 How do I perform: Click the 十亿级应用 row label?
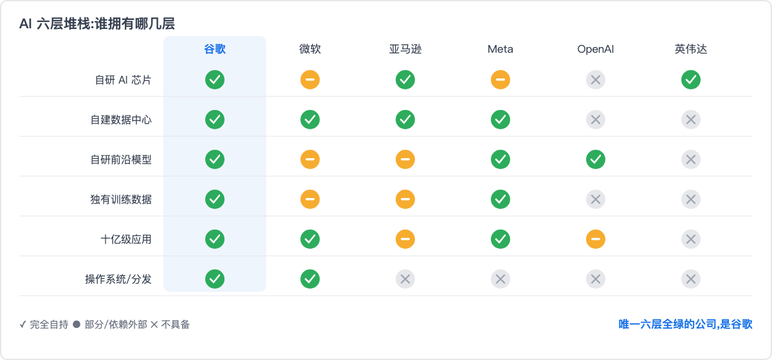tap(127, 239)
